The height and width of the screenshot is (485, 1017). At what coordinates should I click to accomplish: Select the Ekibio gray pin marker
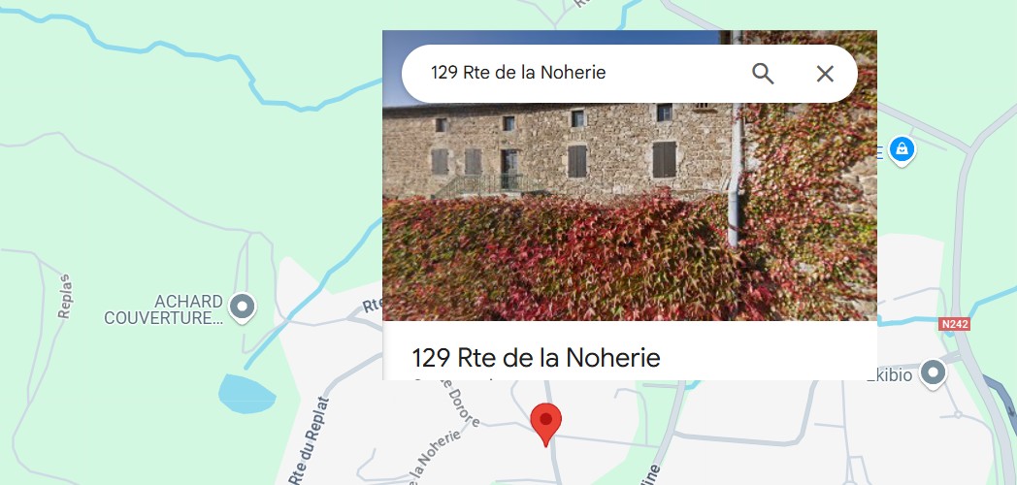click(933, 374)
